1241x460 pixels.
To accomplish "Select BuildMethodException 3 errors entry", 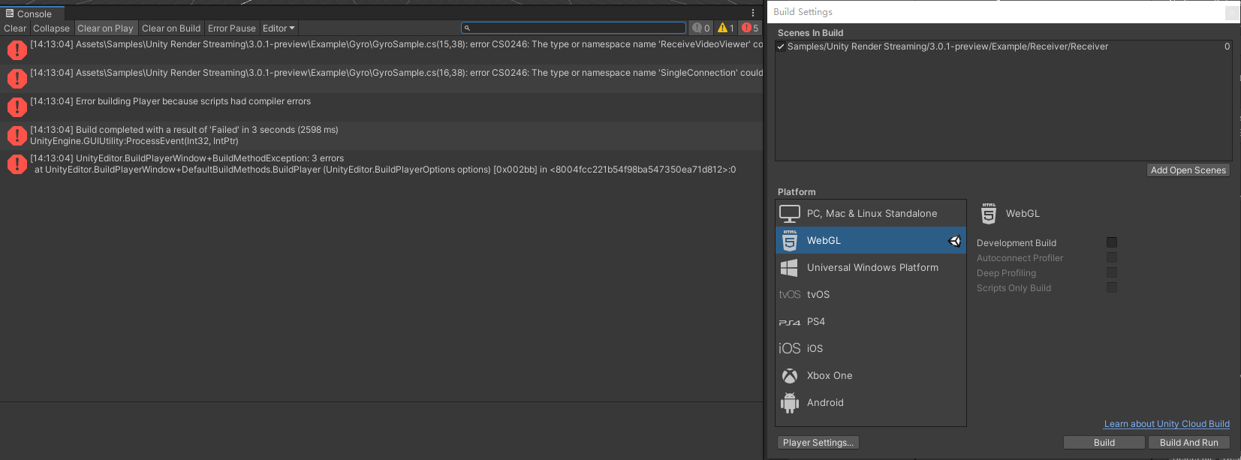I will click(381, 164).
